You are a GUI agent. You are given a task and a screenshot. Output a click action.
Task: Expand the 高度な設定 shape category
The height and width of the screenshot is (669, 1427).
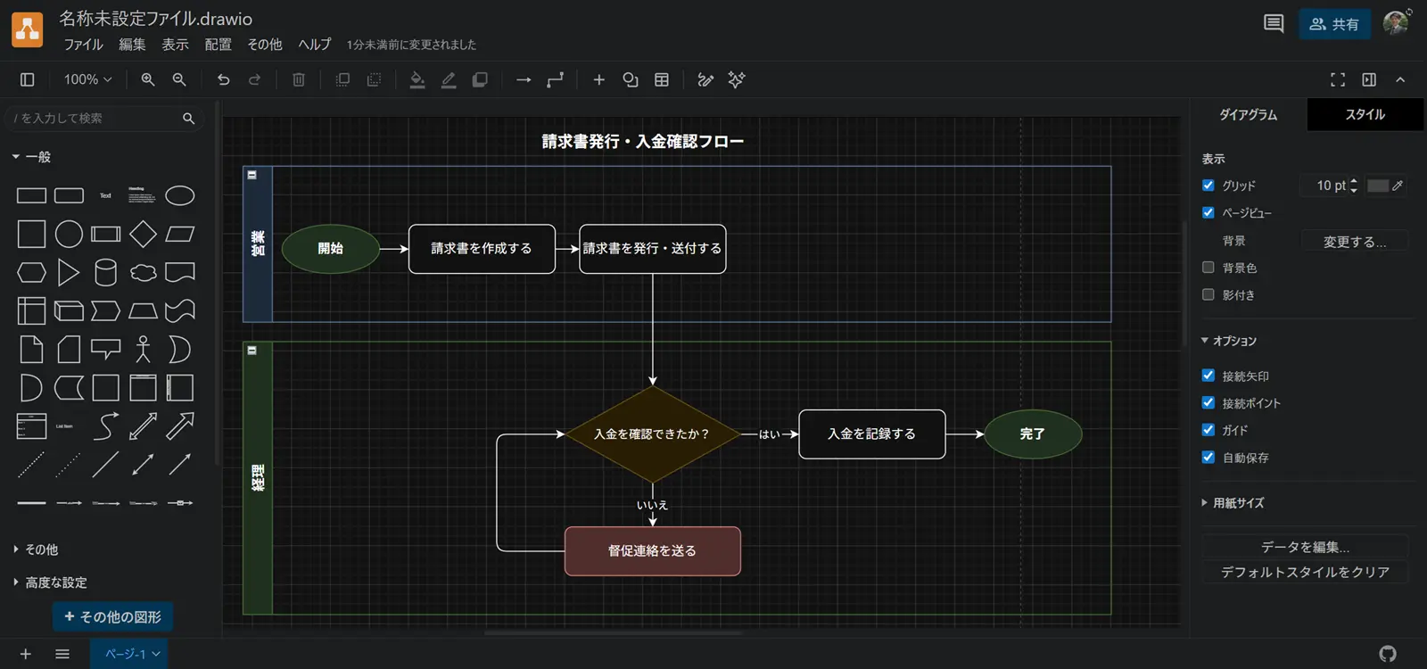tap(55, 582)
